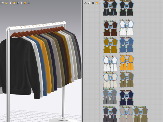
Task: Click the faded shirt icon in 2D toolbar
Action: (x=101, y=3)
